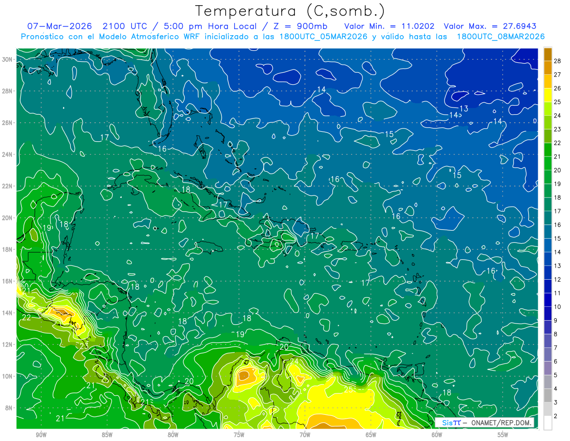Click the '85W' longitude axis label
The width and height of the screenshot is (570, 441).
point(107,435)
